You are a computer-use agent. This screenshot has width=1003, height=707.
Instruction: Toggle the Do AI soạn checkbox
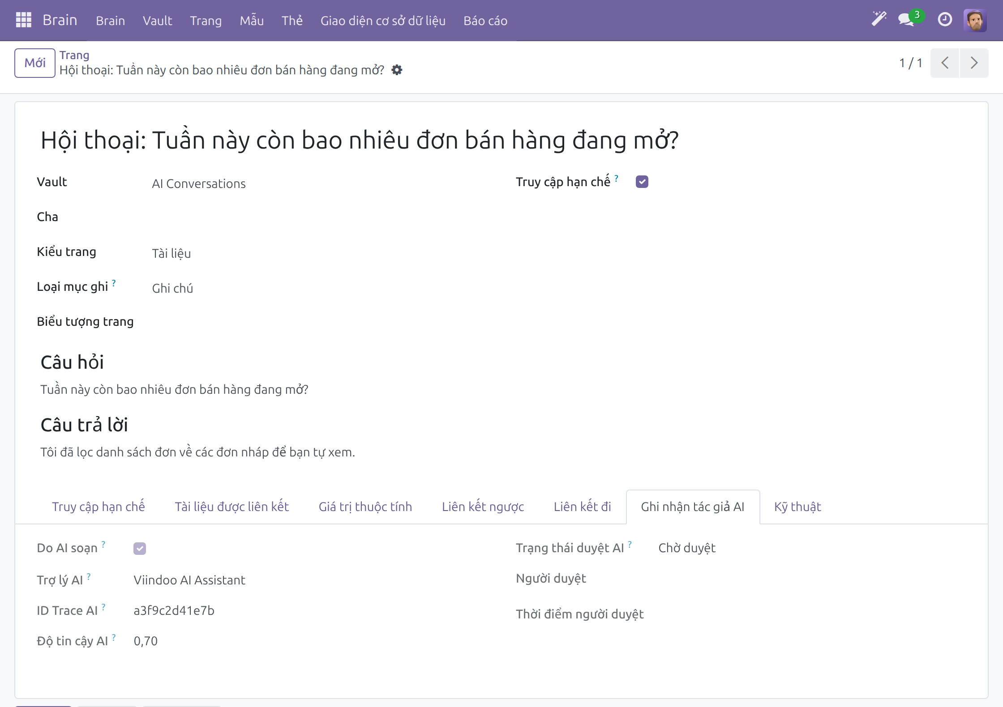pos(140,548)
